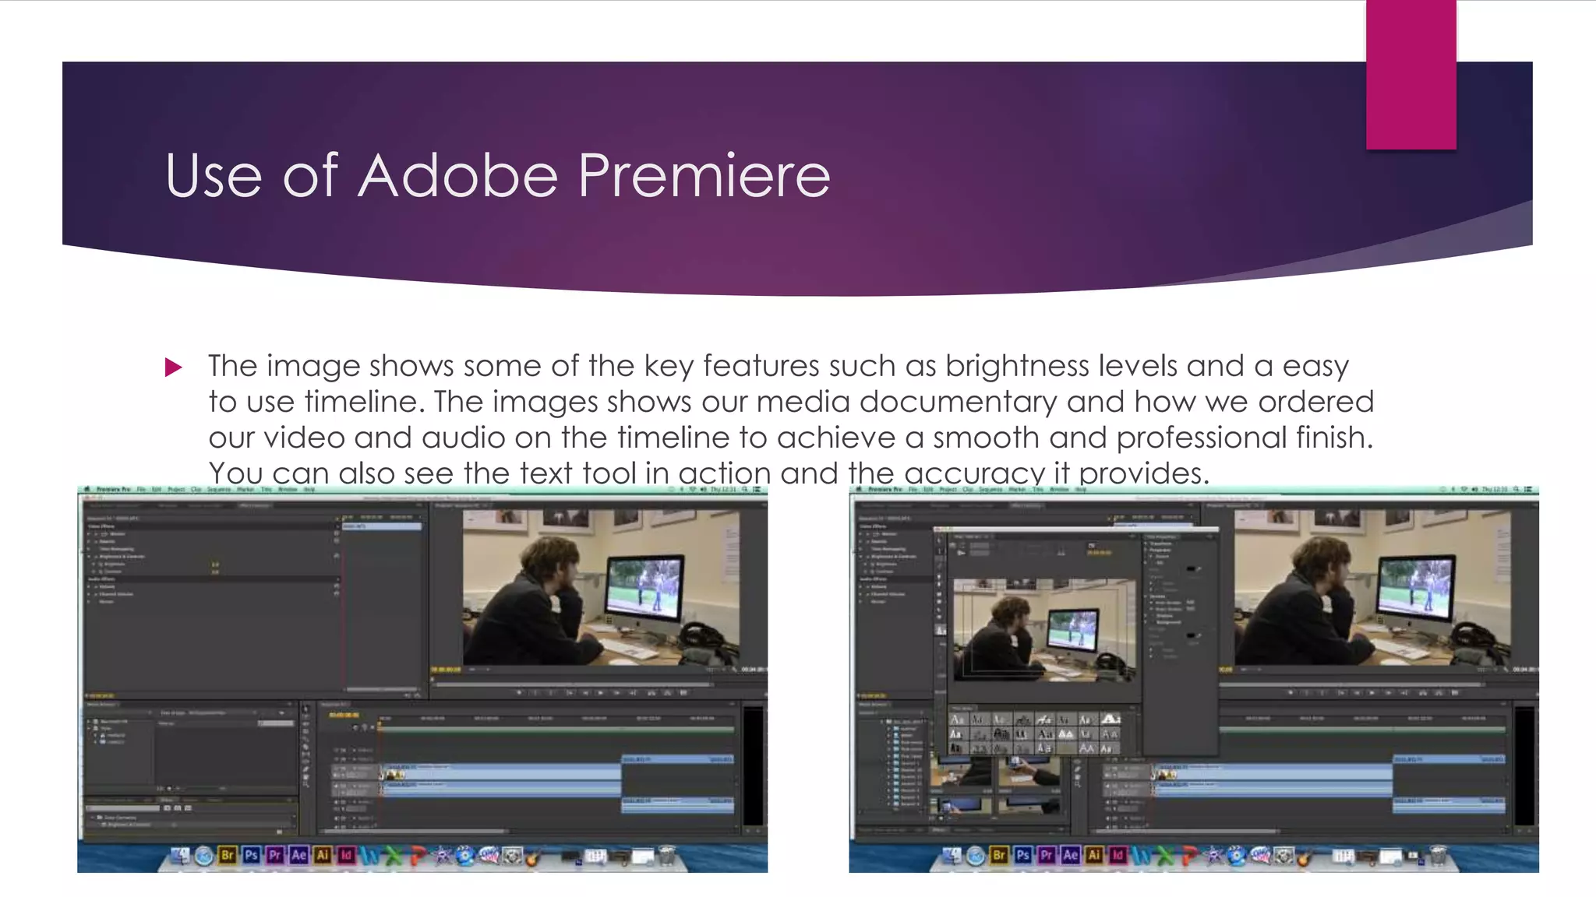Toggle Video 1 track visibility in left timeline
The image size is (1596, 897).
[336, 769]
